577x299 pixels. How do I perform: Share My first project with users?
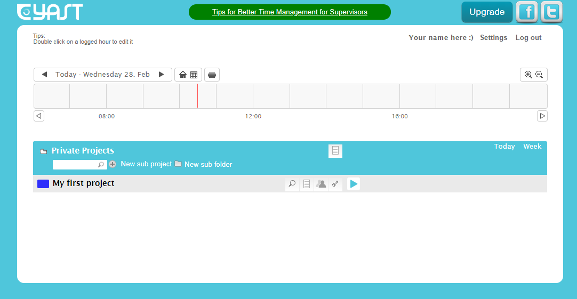321,184
